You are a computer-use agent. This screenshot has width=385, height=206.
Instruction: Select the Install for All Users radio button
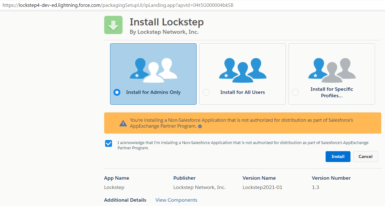(x=206, y=92)
